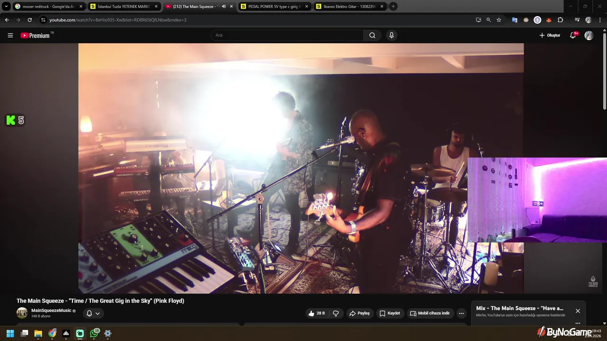
Task: Open WhatsApp from taskbar
Action: tap(94, 333)
